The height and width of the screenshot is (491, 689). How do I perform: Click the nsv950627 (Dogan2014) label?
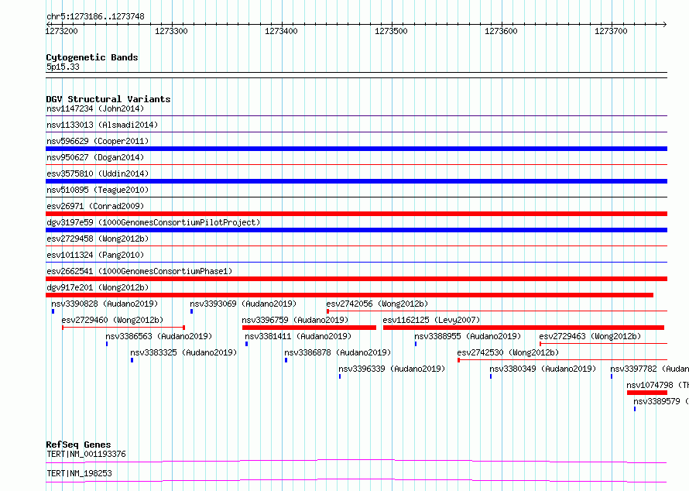(95, 157)
